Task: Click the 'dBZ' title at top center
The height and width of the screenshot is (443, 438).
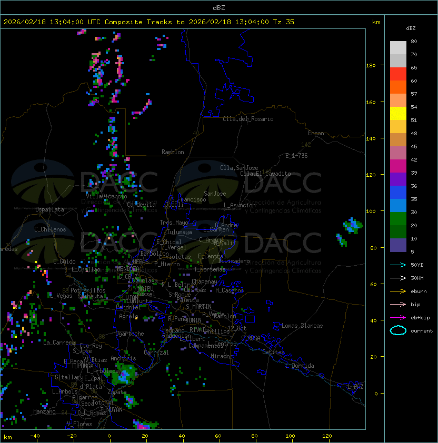Action: tap(219, 7)
